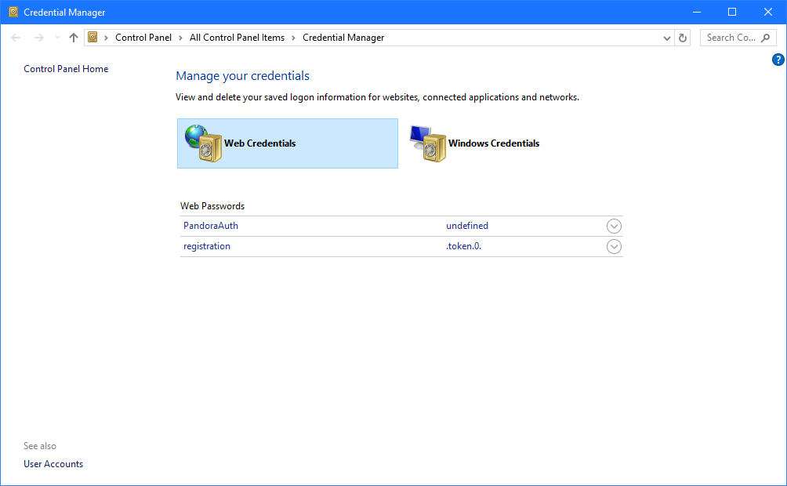
Task: Click 'Manage your credentials' heading
Action: [242, 76]
